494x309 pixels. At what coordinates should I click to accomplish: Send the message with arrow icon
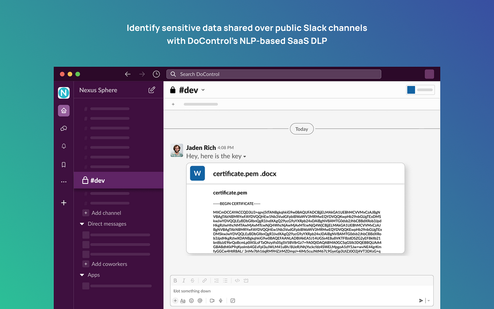421,301
